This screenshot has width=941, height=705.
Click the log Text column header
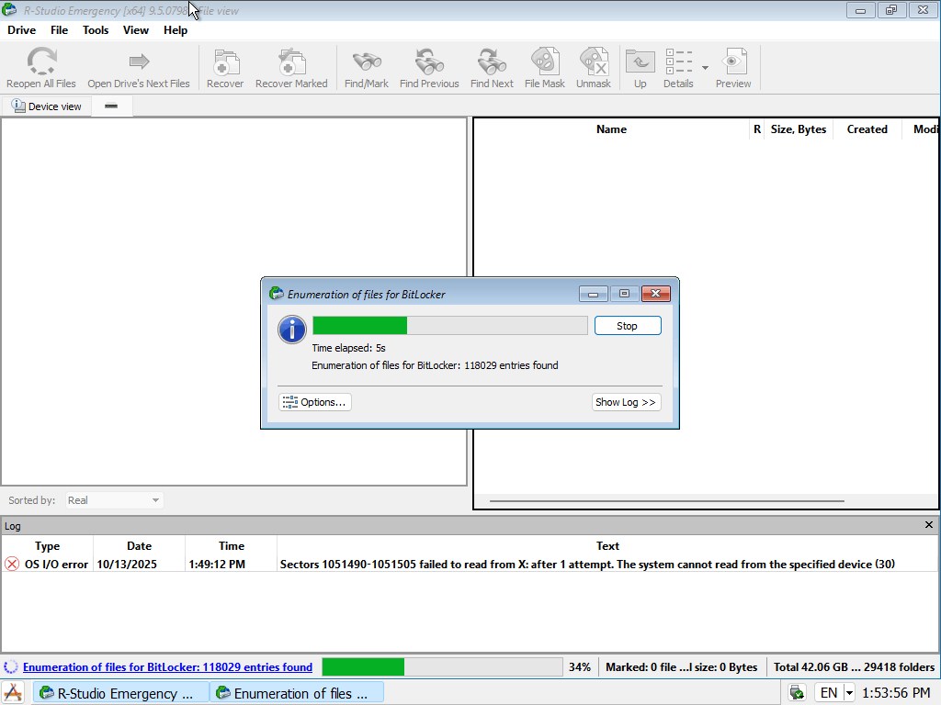[607, 546]
